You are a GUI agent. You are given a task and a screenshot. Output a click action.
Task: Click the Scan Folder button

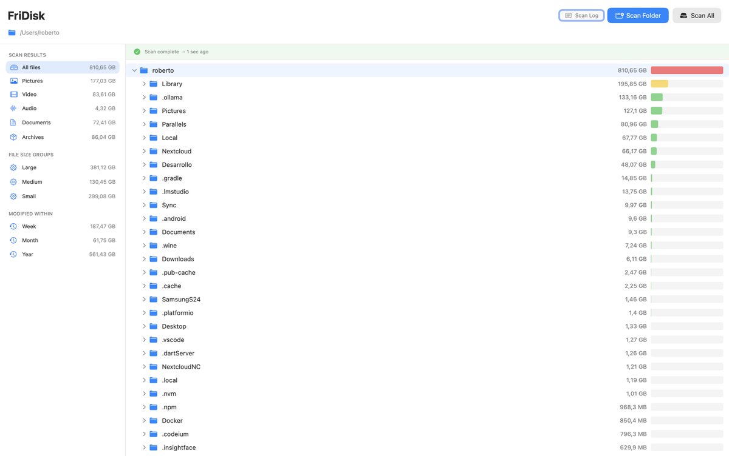638,15
